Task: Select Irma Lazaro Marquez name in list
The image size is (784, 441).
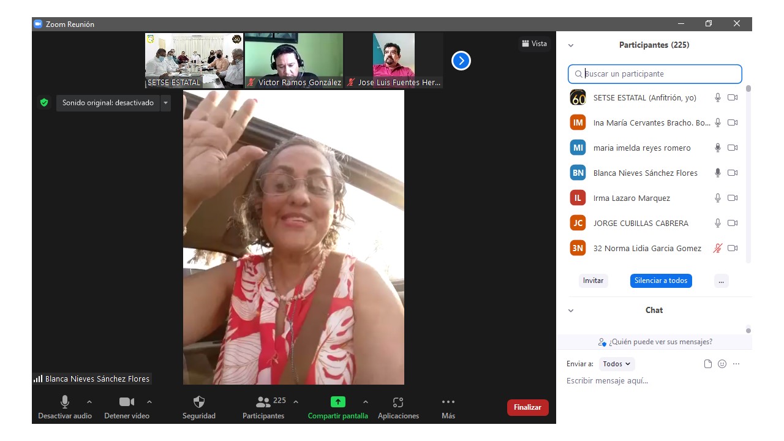Action: click(631, 198)
